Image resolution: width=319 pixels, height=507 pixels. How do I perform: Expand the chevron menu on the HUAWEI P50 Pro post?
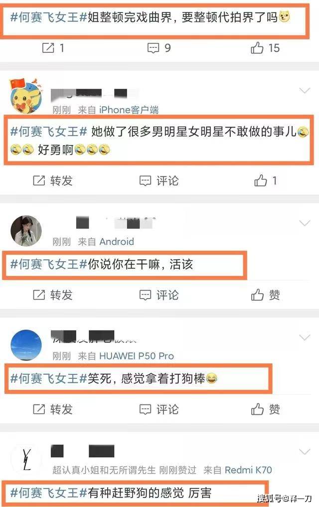[x=305, y=337]
